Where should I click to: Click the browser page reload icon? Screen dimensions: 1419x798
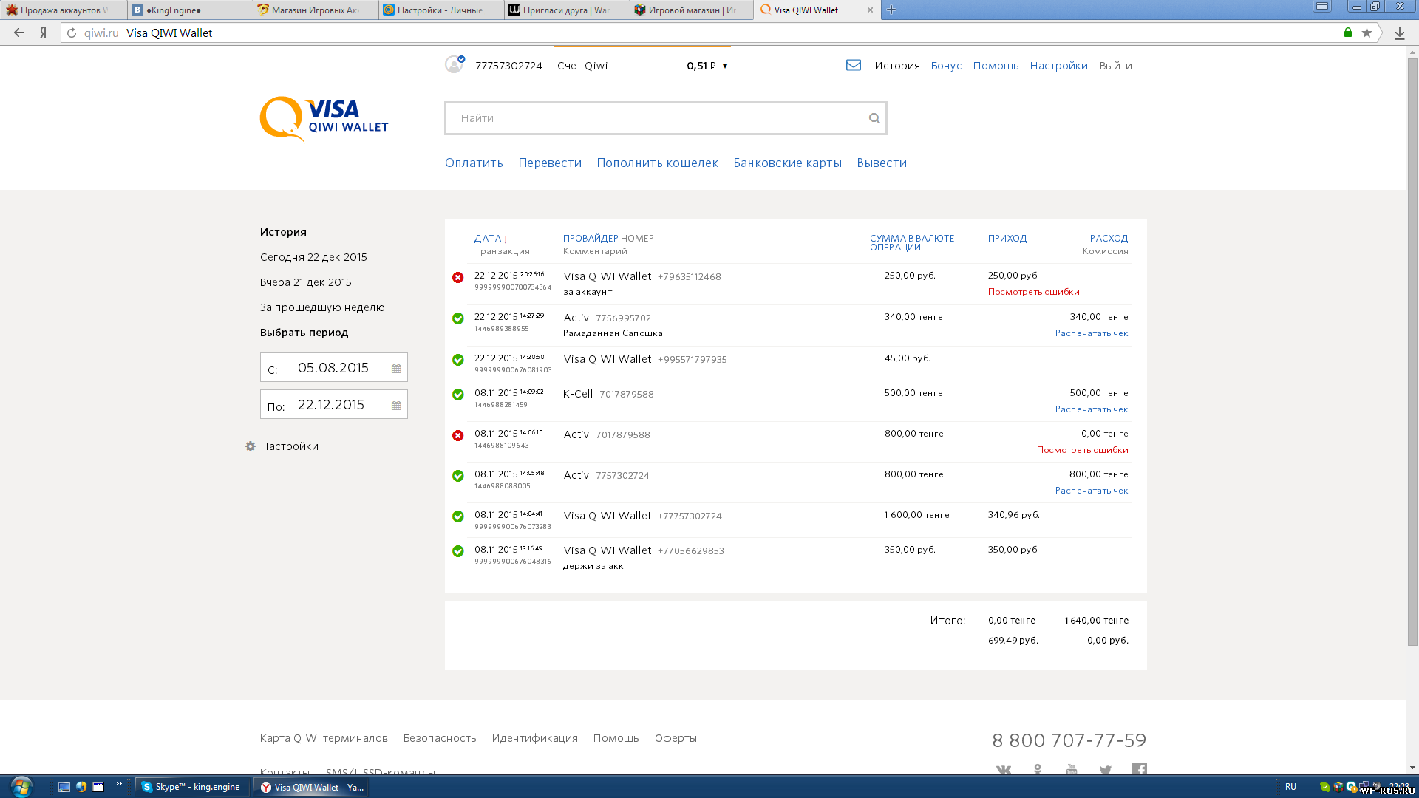[72, 33]
